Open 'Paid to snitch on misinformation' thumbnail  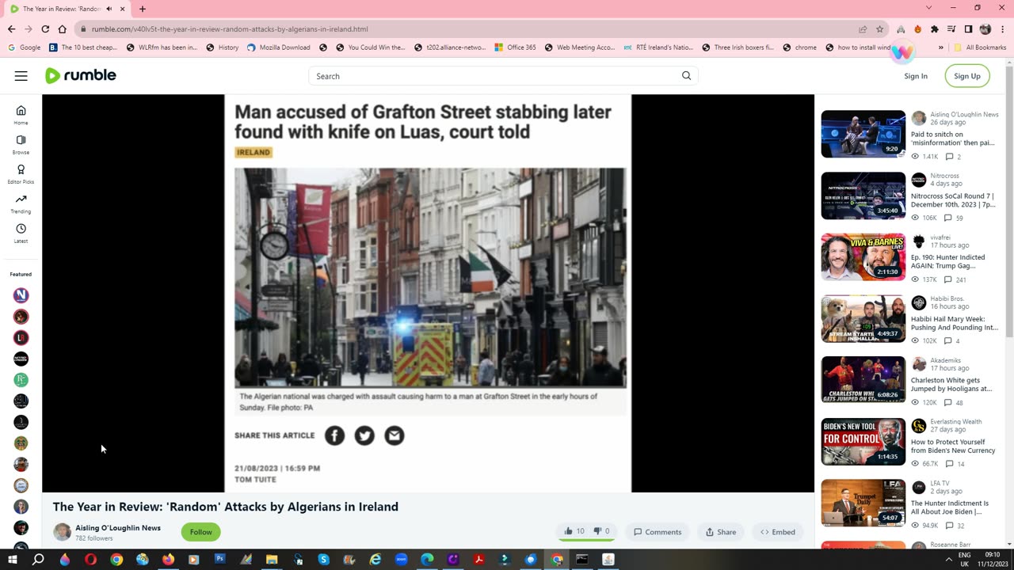(x=863, y=134)
